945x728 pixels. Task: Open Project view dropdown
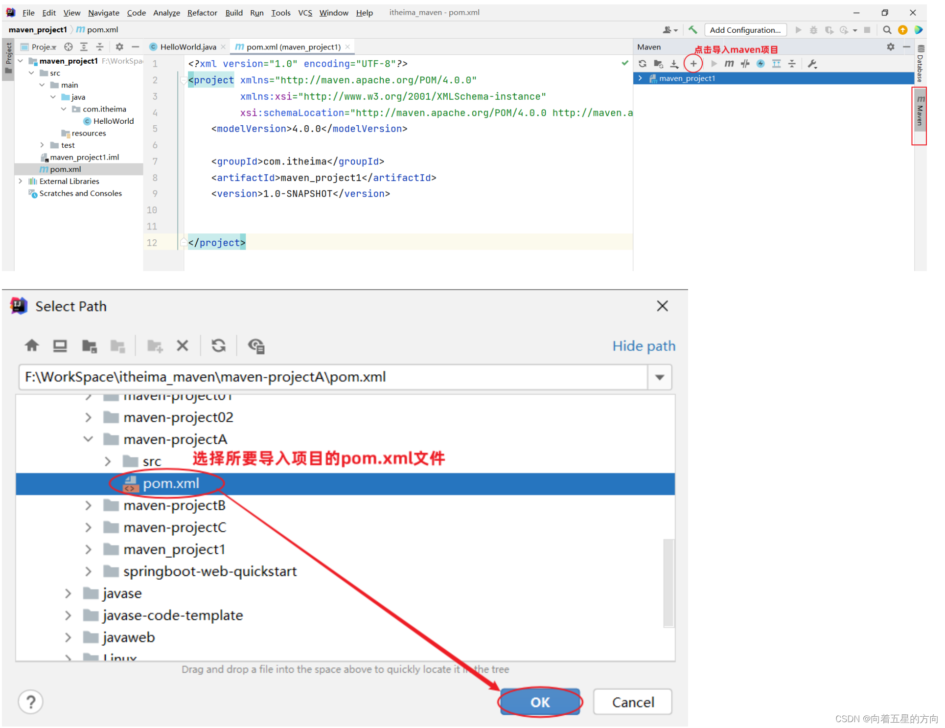(39, 47)
